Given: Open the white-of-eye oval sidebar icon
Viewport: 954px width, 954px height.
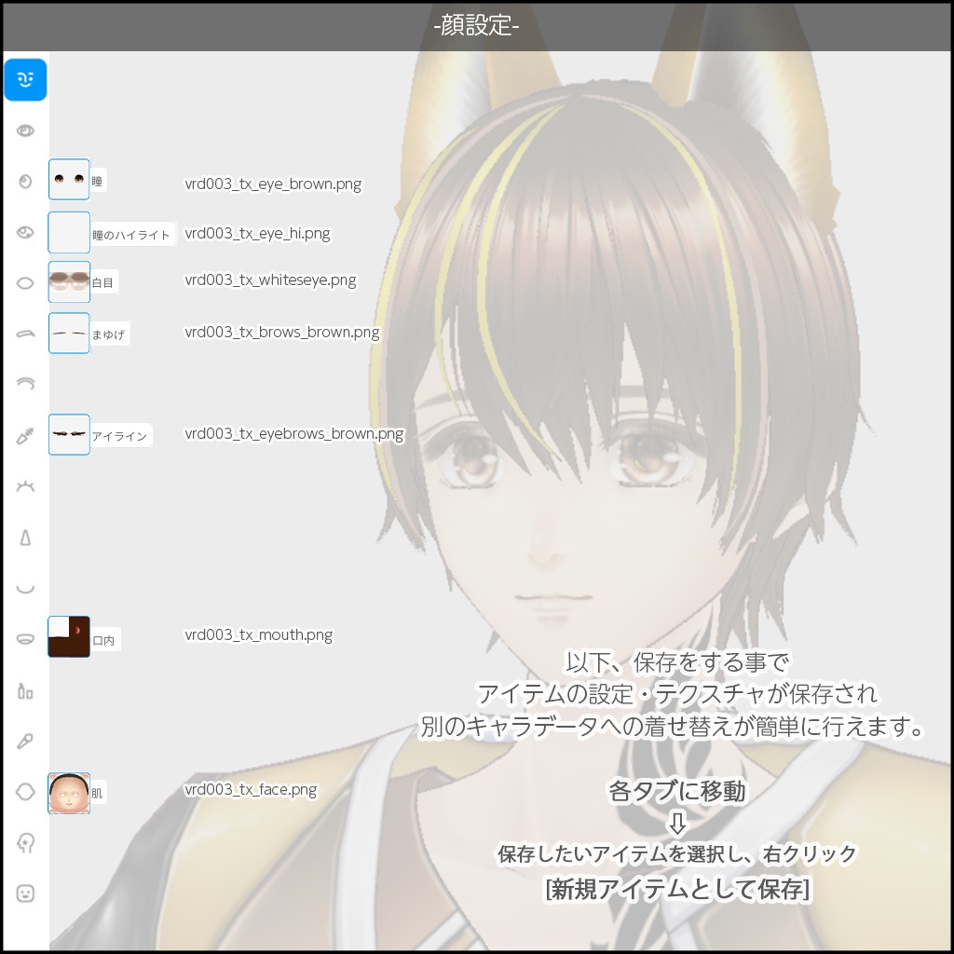Looking at the screenshot, I should (25, 282).
